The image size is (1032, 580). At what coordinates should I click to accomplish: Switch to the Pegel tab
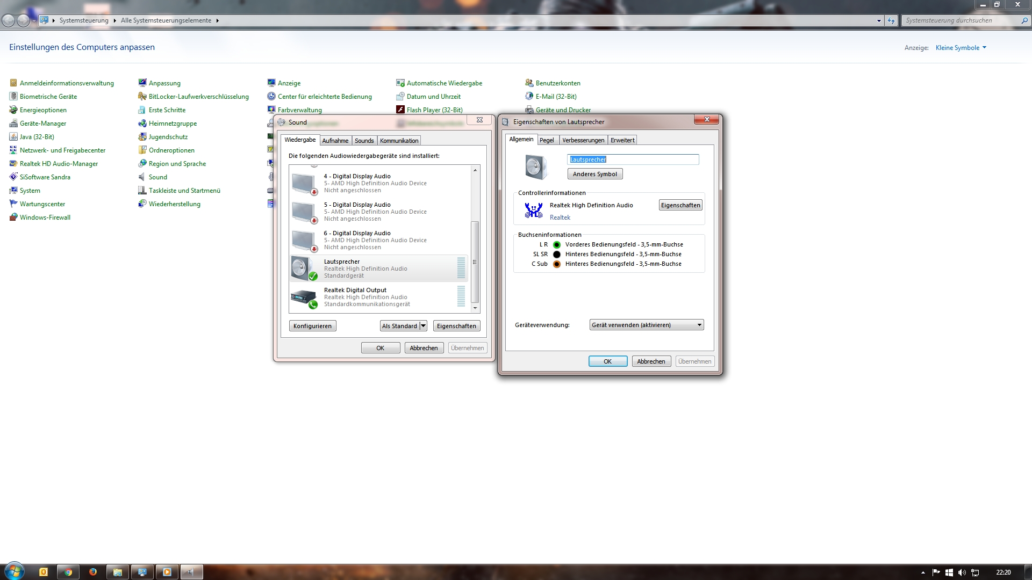[x=547, y=140]
